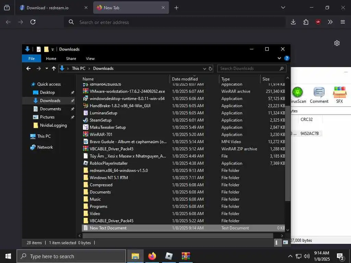Sort files by Type column header

[240, 79]
